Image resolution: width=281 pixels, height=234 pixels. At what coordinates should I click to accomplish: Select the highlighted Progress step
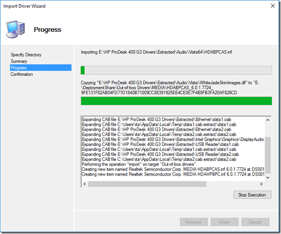point(41,68)
